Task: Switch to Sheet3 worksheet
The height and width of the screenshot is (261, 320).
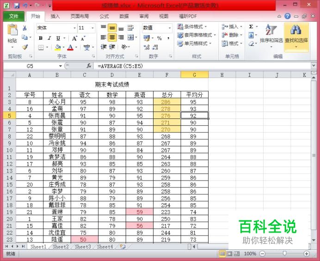Action: click(83, 247)
